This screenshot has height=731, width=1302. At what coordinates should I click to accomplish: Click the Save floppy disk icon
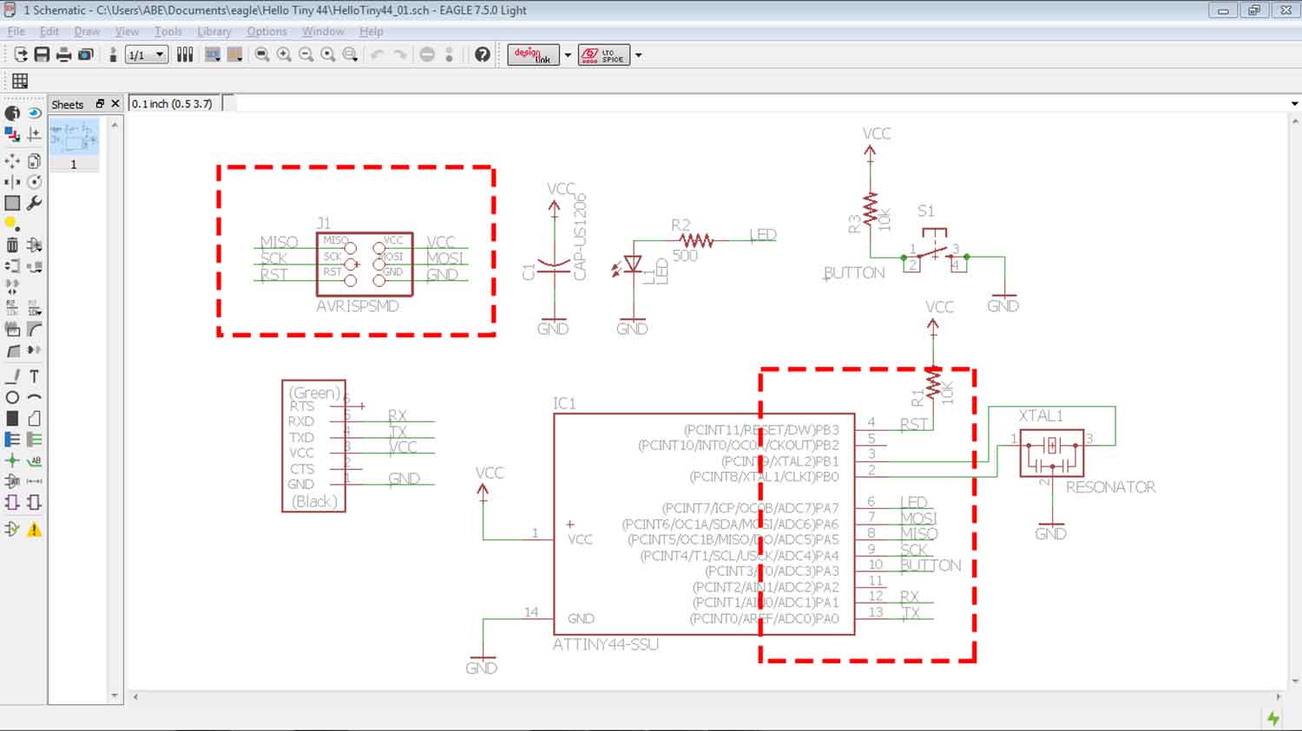42,55
